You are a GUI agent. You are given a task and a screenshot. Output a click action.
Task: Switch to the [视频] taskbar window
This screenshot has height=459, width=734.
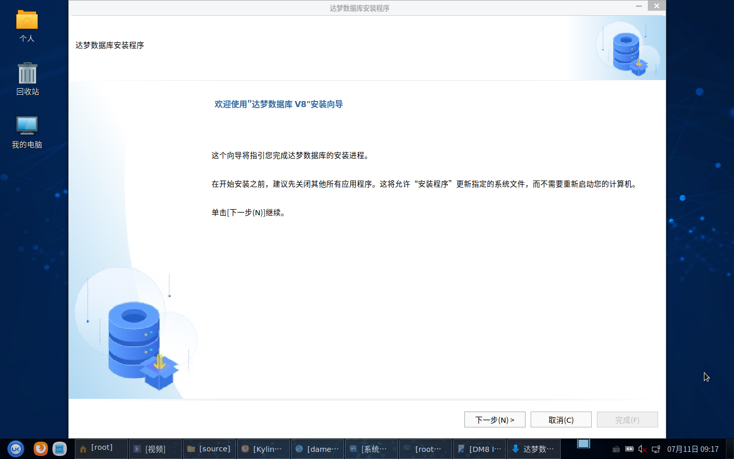(155, 449)
